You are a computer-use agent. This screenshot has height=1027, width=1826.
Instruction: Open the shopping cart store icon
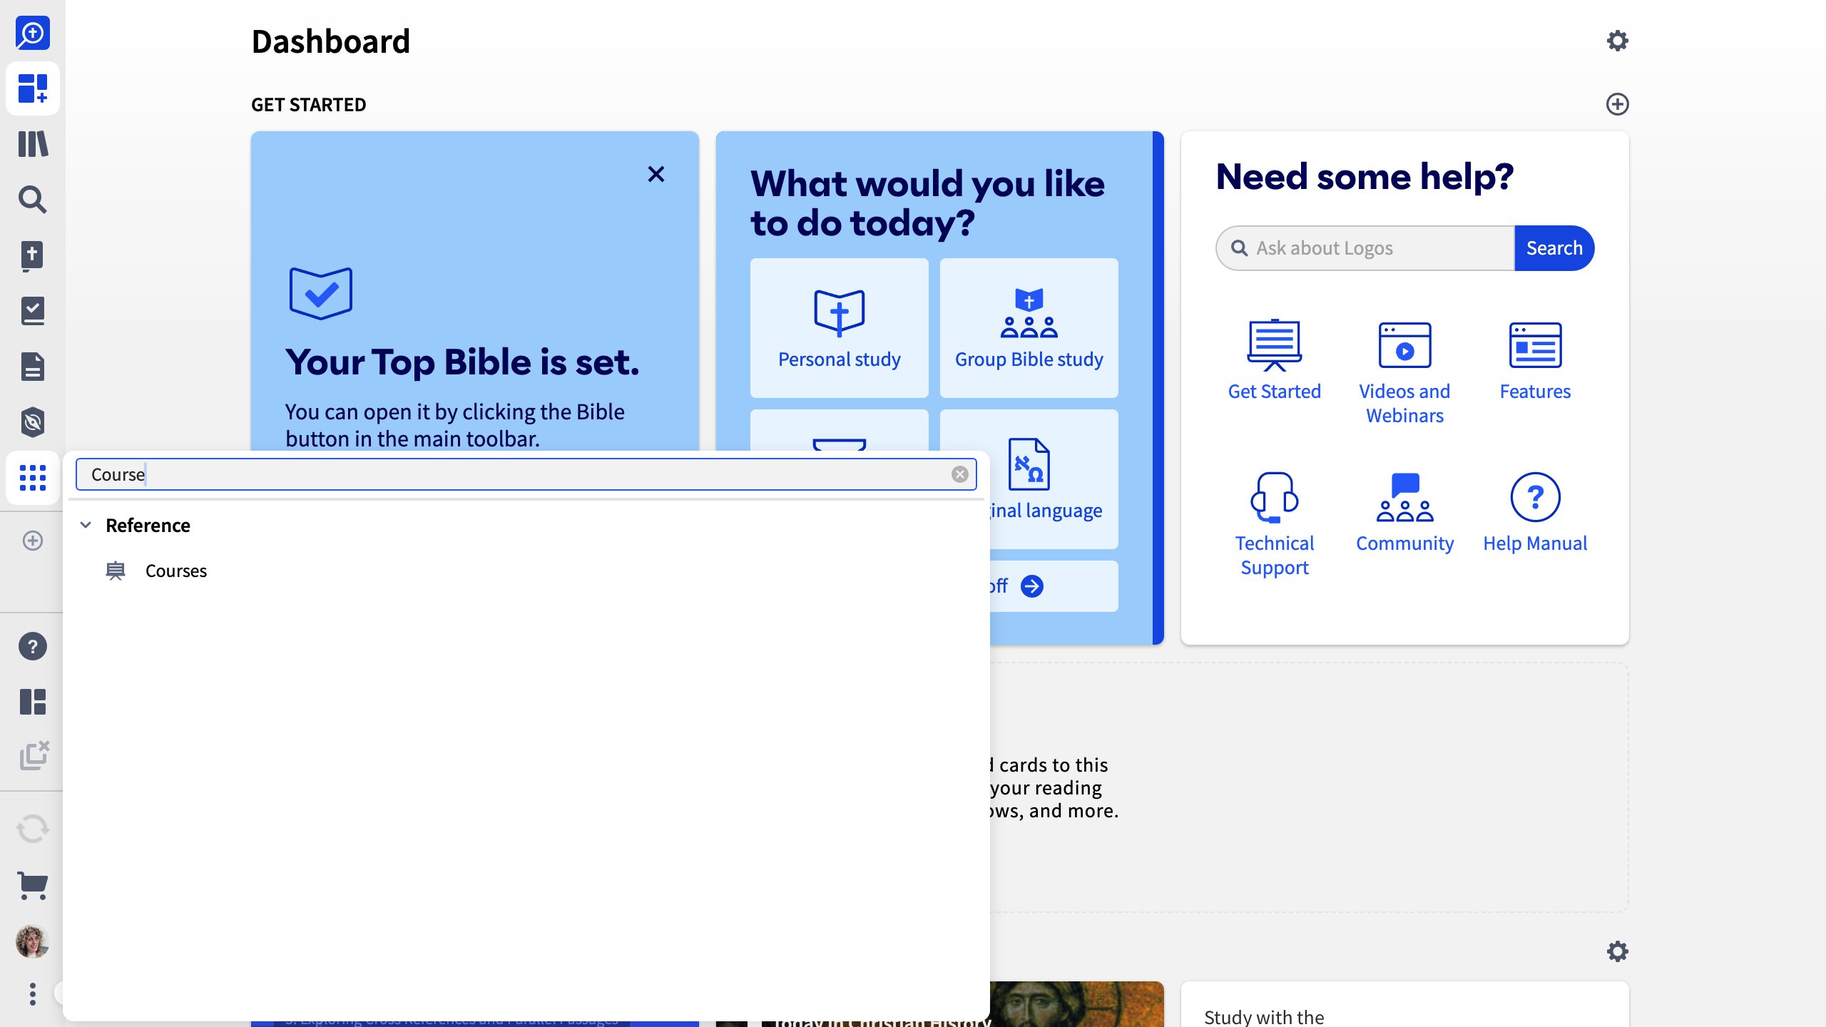coord(32,886)
